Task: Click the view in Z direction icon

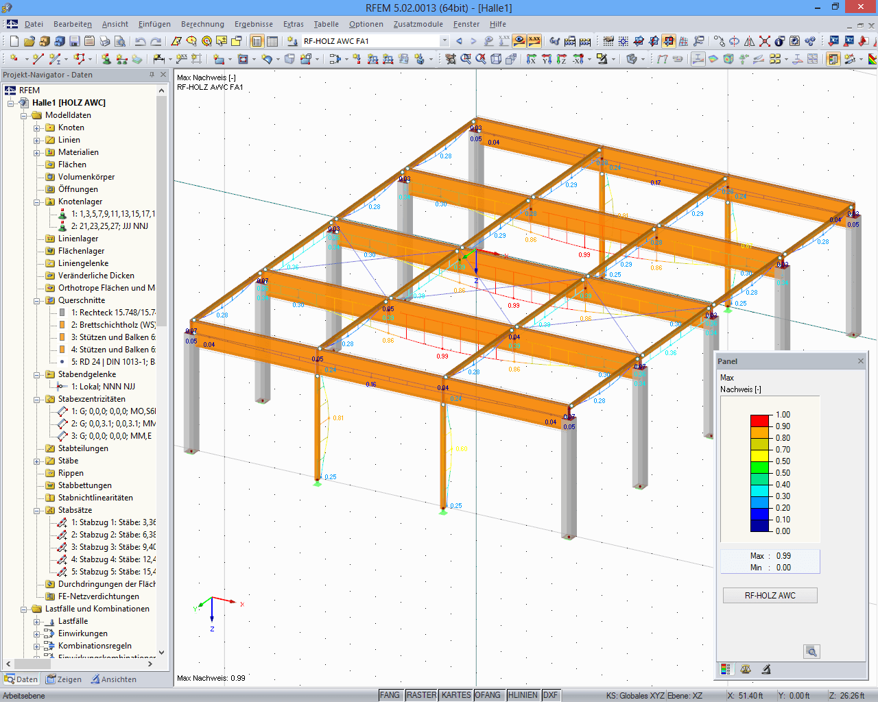Action: point(562,59)
